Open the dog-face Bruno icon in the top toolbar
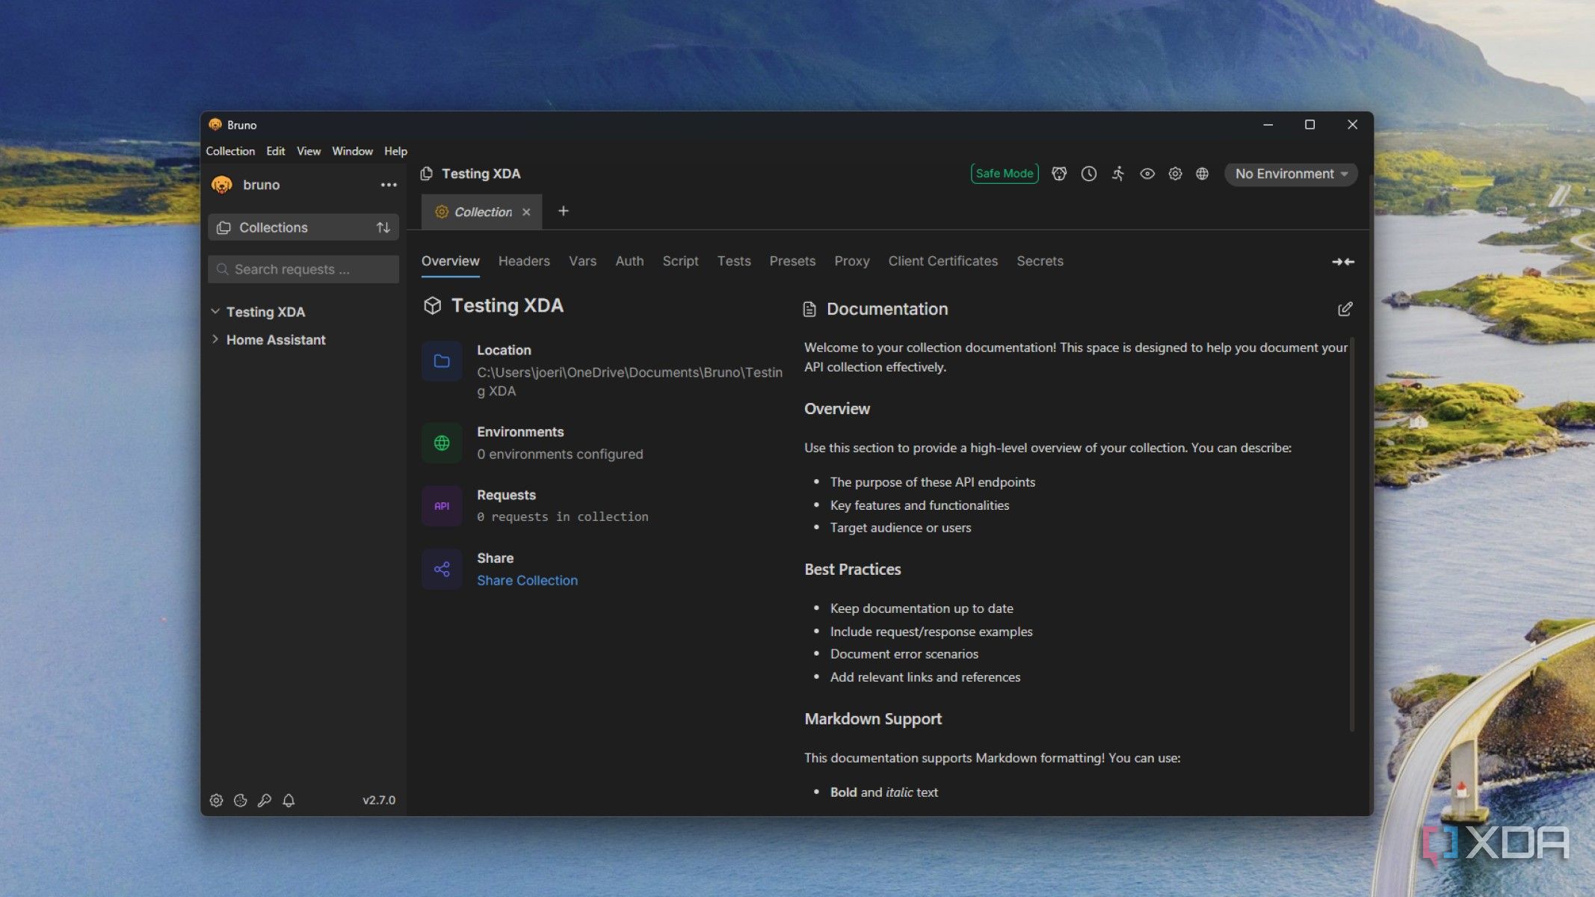 click(x=1059, y=173)
